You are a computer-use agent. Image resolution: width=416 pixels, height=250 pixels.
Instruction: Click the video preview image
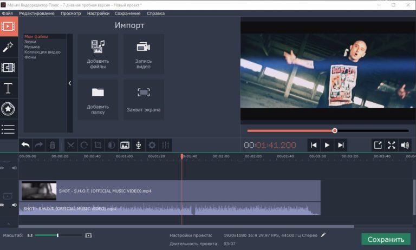(x=328, y=71)
